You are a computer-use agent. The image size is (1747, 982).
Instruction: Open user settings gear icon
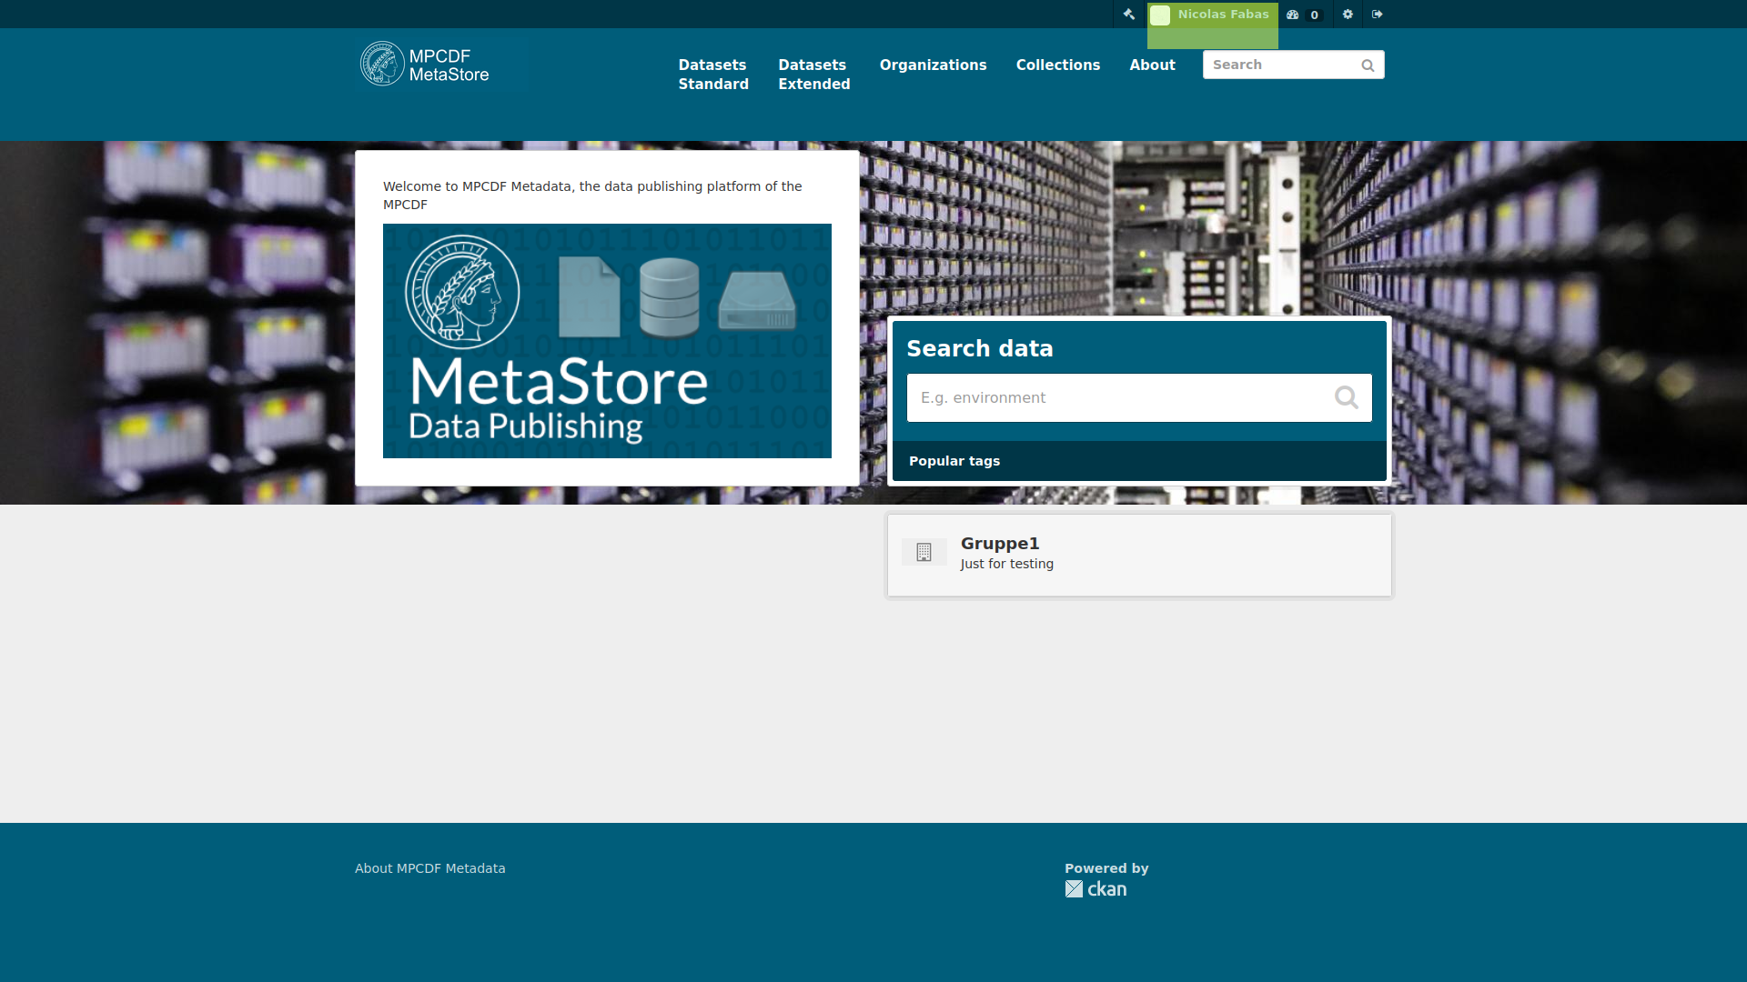[x=1348, y=15]
